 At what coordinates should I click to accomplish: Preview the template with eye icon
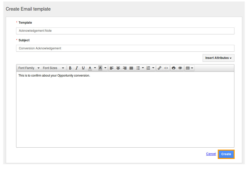click(x=180, y=68)
